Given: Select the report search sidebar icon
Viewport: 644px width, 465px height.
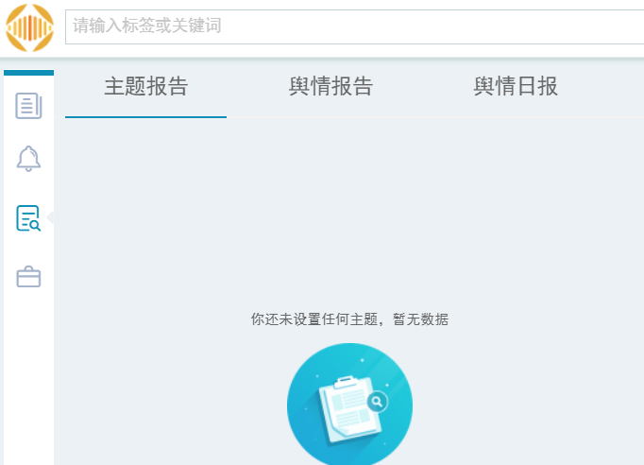Looking at the screenshot, I should [x=28, y=218].
